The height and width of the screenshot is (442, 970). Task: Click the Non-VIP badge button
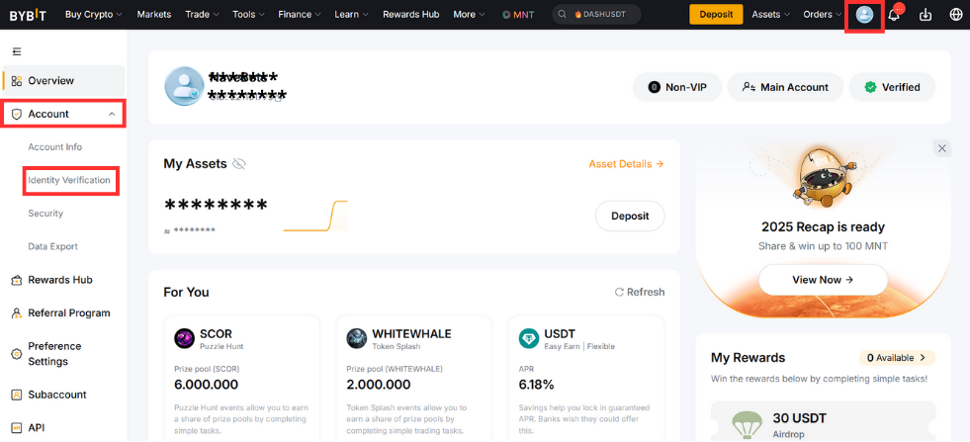[677, 87]
